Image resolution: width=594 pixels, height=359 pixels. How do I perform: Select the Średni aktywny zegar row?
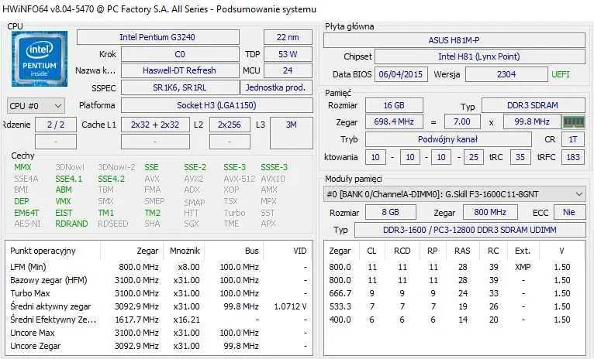click(159, 306)
